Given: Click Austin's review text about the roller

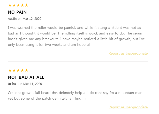Looking at the screenshot, I should click(x=78, y=36).
